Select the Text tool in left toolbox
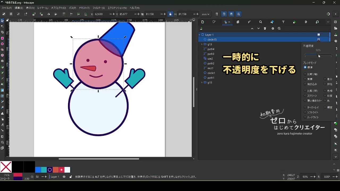Viewport: 340px width, 191px height. point(2,84)
